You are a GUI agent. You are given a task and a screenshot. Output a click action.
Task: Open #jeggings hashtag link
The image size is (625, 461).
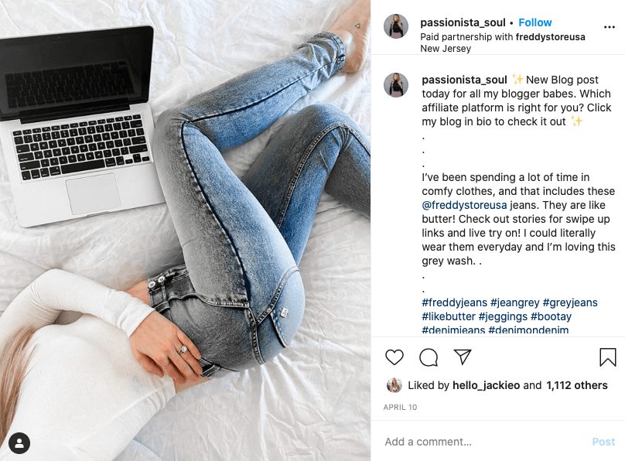pos(503,316)
